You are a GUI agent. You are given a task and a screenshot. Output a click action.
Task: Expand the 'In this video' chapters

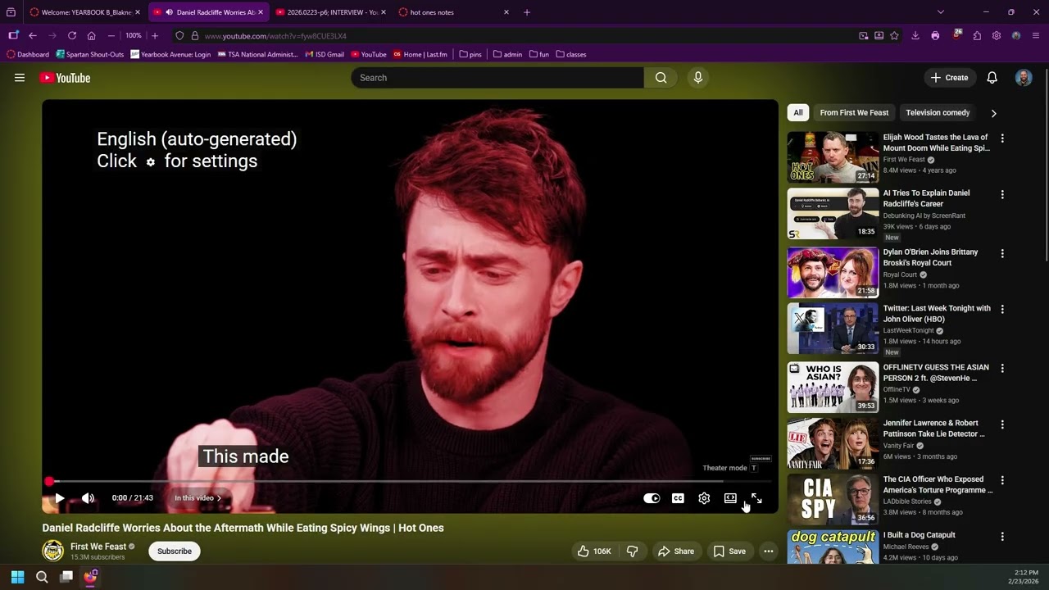click(198, 498)
